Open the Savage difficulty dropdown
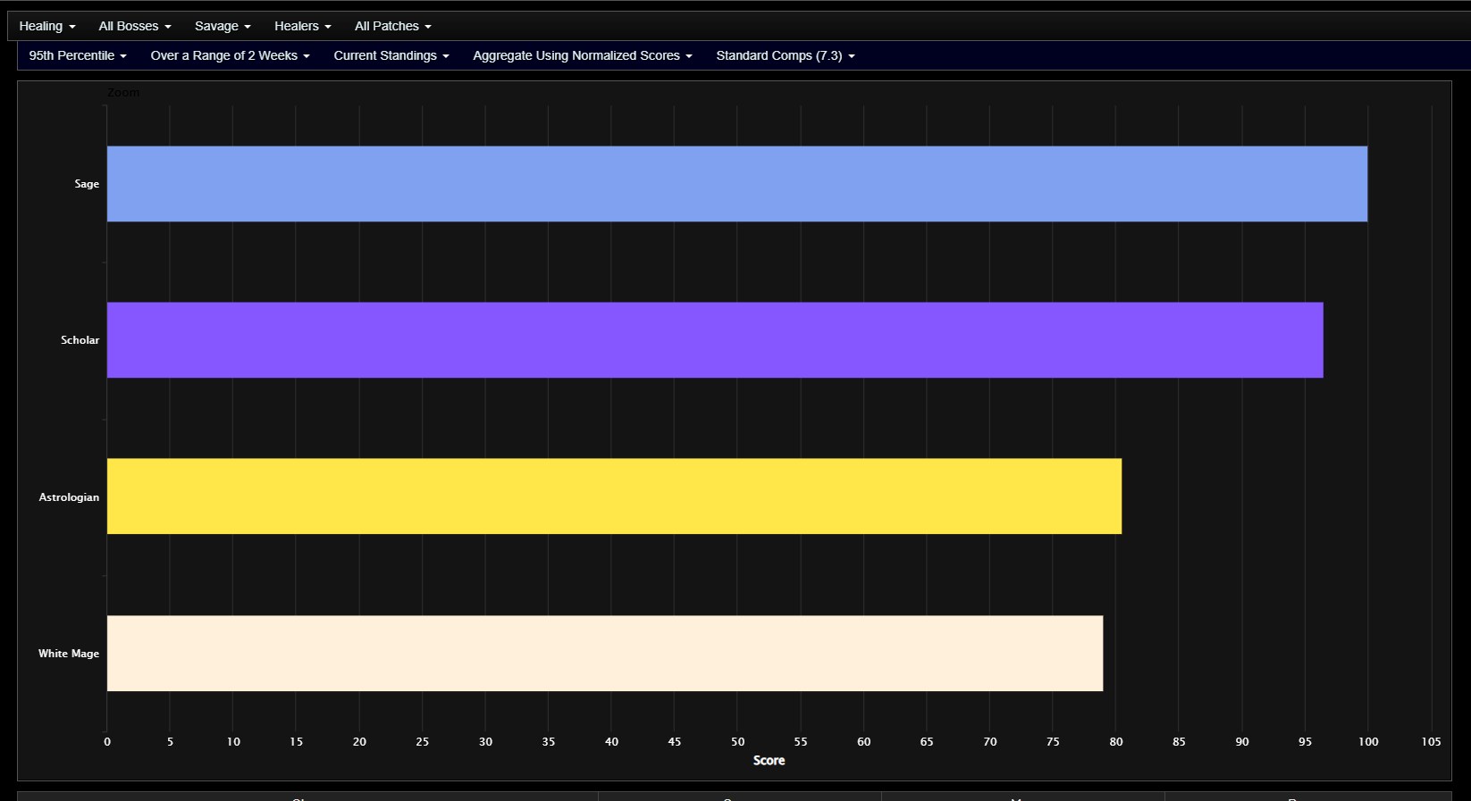This screenshot has width=1471, height=801. (x=223, y=26)
